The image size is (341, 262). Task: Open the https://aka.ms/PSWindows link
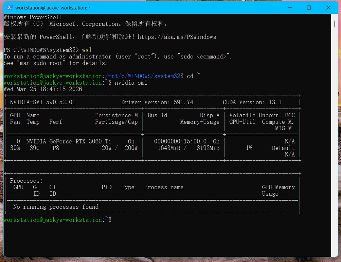click(x=177, y=37)
